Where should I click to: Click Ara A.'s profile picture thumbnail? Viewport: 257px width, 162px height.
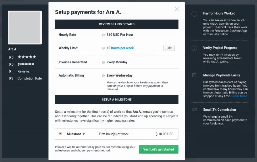coord(25,28)
